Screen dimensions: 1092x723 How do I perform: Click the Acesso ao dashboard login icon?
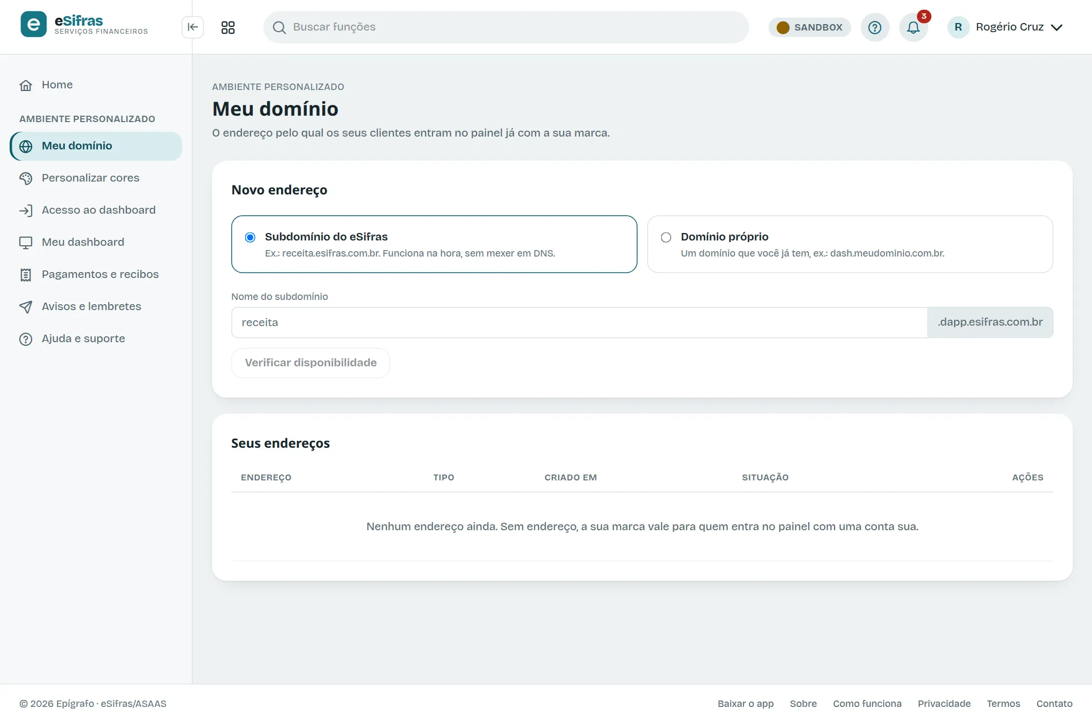pos(26,210)
